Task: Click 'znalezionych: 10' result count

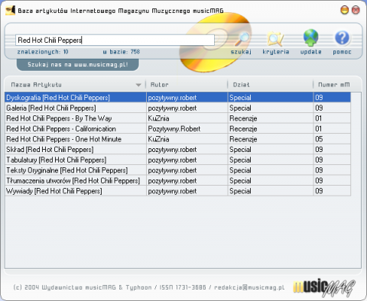Action: point(43,52)
